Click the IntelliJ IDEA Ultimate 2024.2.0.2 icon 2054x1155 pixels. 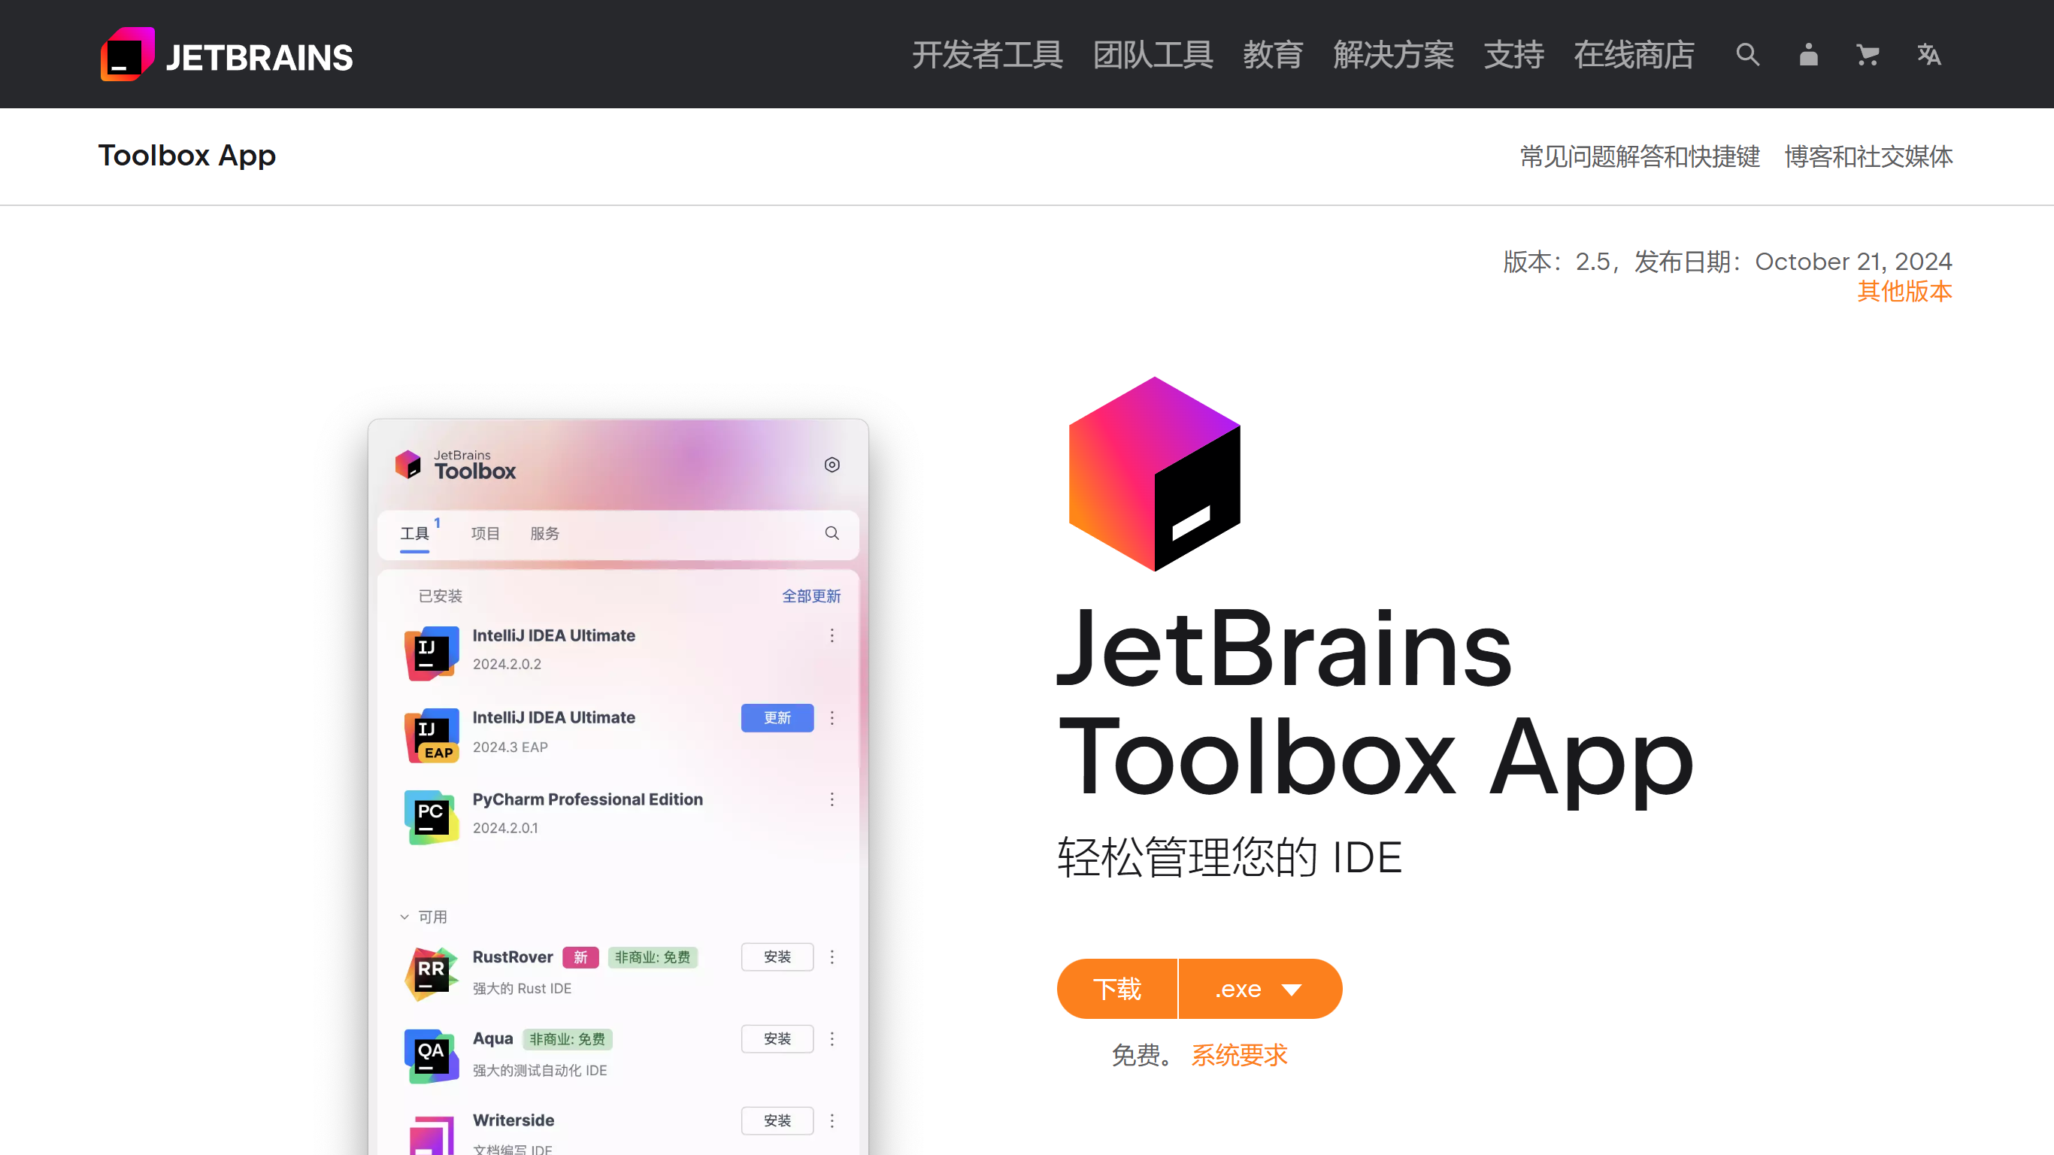(432, 653)
